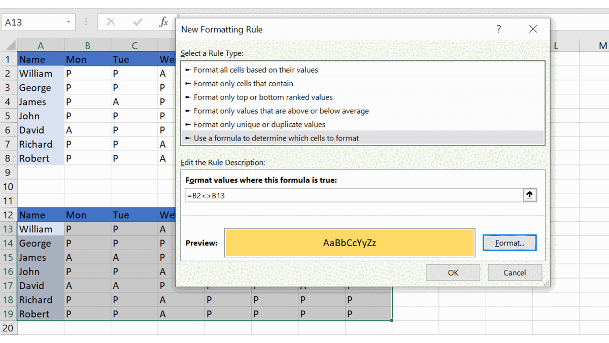Viewport: 609px width, 343px height.
Task: Click OK to apply the formatting rule
Action: pyautogui.click(x=453, y=272)
